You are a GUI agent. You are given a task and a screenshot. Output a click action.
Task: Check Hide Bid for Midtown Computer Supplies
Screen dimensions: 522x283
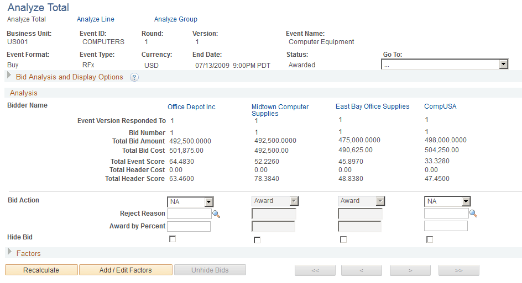[257, 240]
